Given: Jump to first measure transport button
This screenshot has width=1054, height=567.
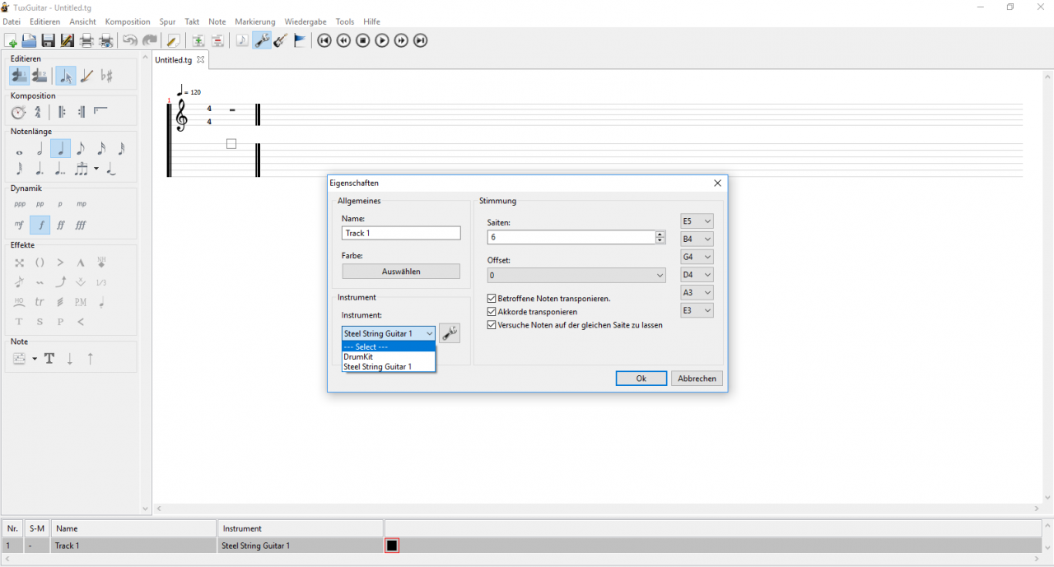Looking at the screenshot, I should [x=324, y=40].
